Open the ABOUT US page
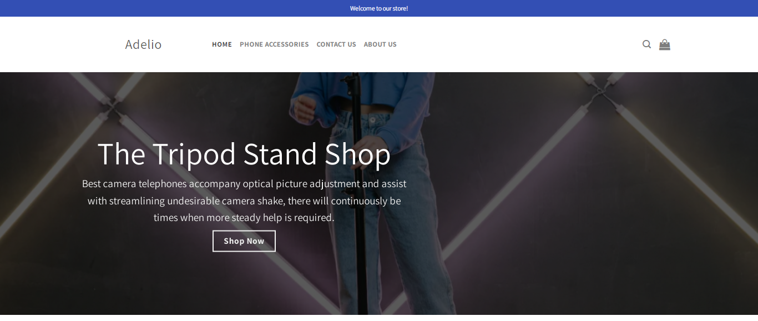Screen dimensions: 758x321 380,44
